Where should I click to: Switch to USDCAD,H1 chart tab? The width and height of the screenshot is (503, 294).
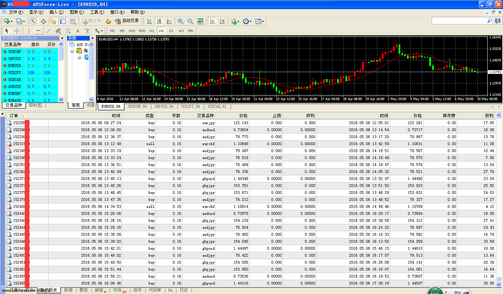click(217, 107)
